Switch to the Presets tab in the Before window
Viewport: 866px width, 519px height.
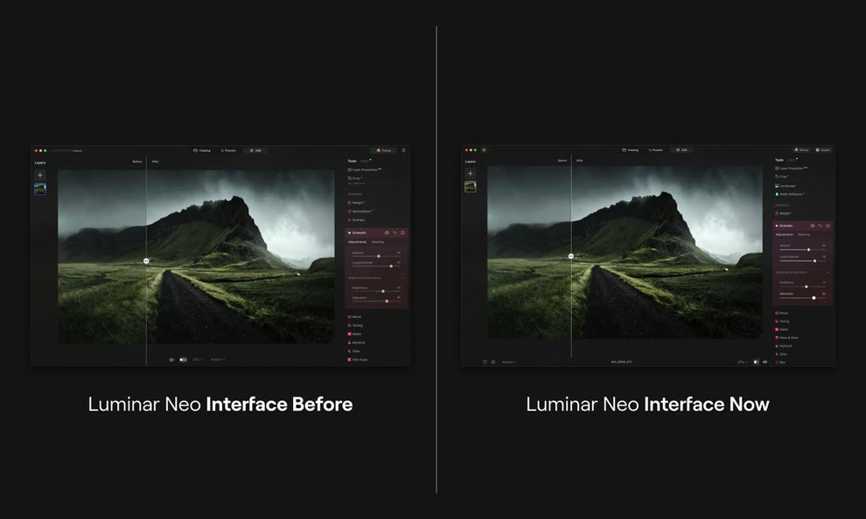(228, 150)
